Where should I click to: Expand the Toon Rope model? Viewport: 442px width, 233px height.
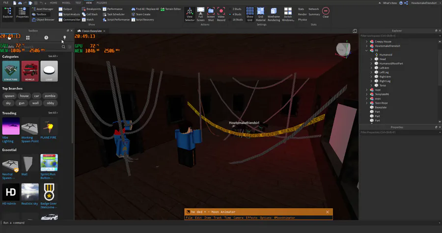click(x=367, y=103)
